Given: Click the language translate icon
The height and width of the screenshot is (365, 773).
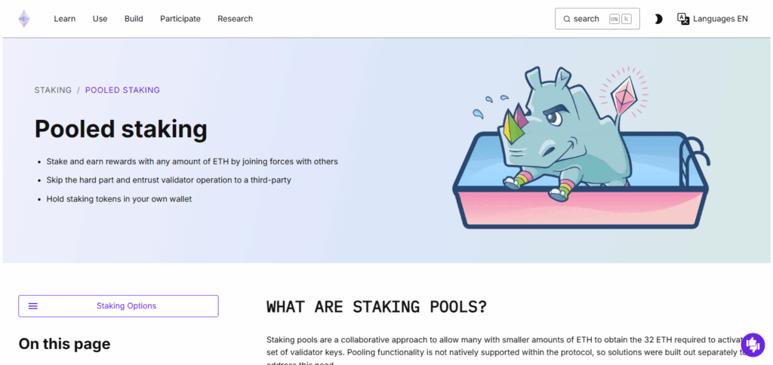Looking at the screenshot, I should 683,19.
